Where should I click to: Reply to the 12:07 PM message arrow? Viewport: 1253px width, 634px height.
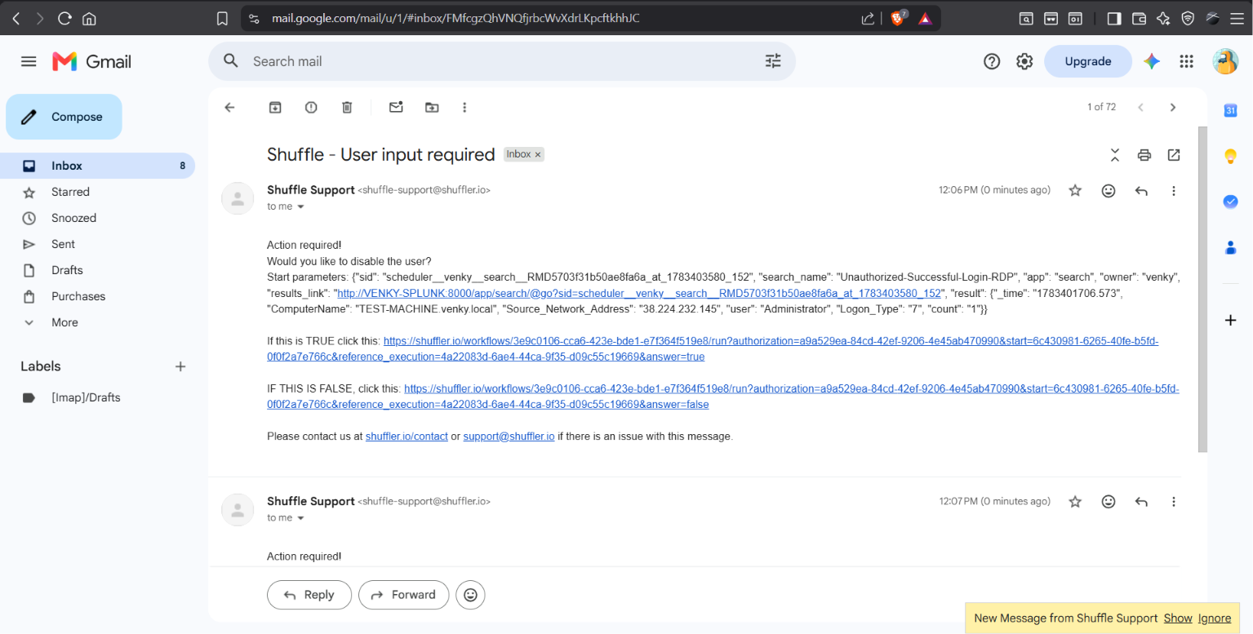[x=1141, y=502]
